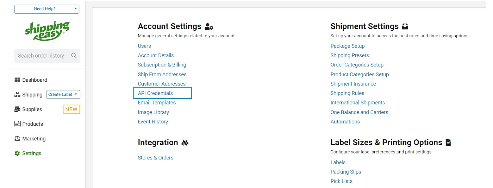Expand the Create Label dropdown
493x188 pixels.
click(63, 94)
